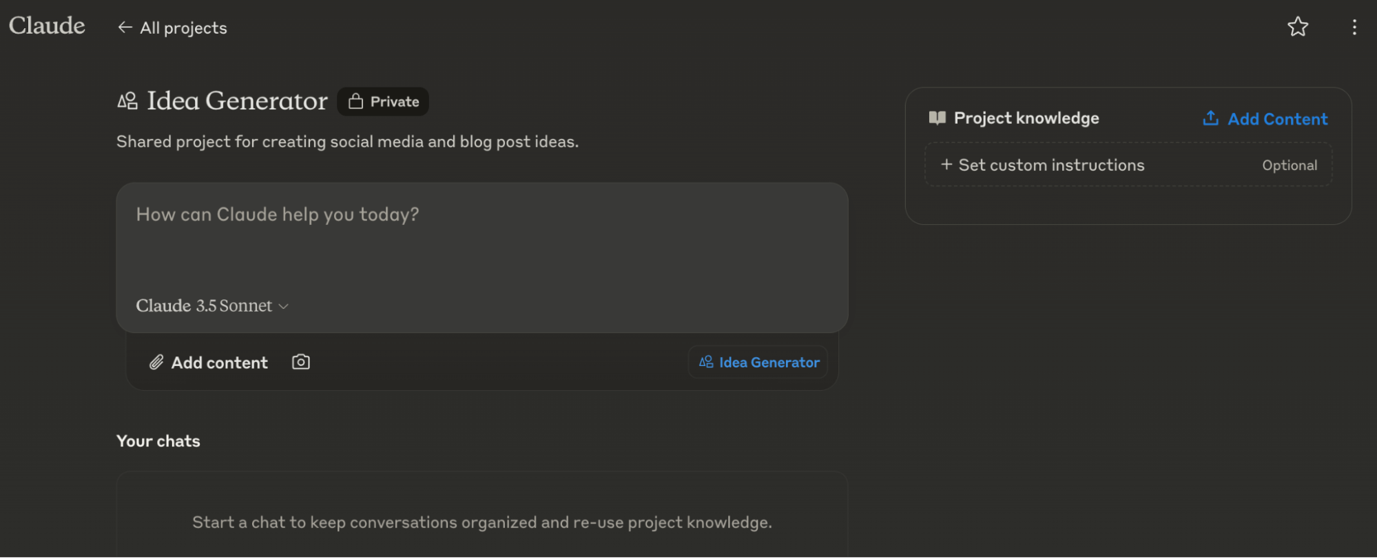1377x558 pixels.
Task: Click the Project knowledge book icon
Action: (x=937, y=118)
